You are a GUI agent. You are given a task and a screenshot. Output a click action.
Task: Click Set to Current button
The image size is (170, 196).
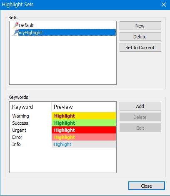(140, 48)
